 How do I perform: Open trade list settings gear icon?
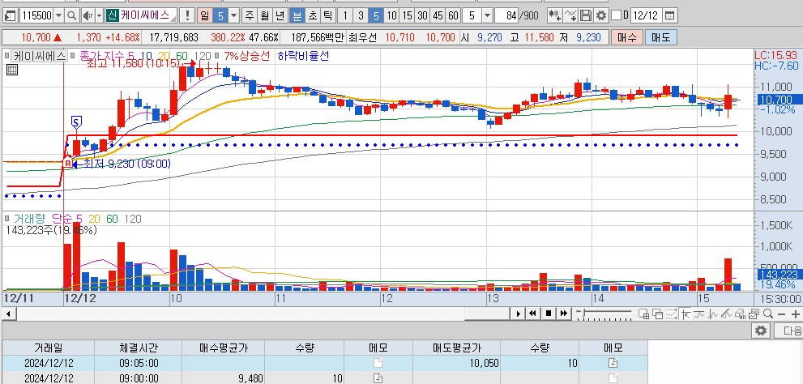pyautogui.click(x=761, y=331)
